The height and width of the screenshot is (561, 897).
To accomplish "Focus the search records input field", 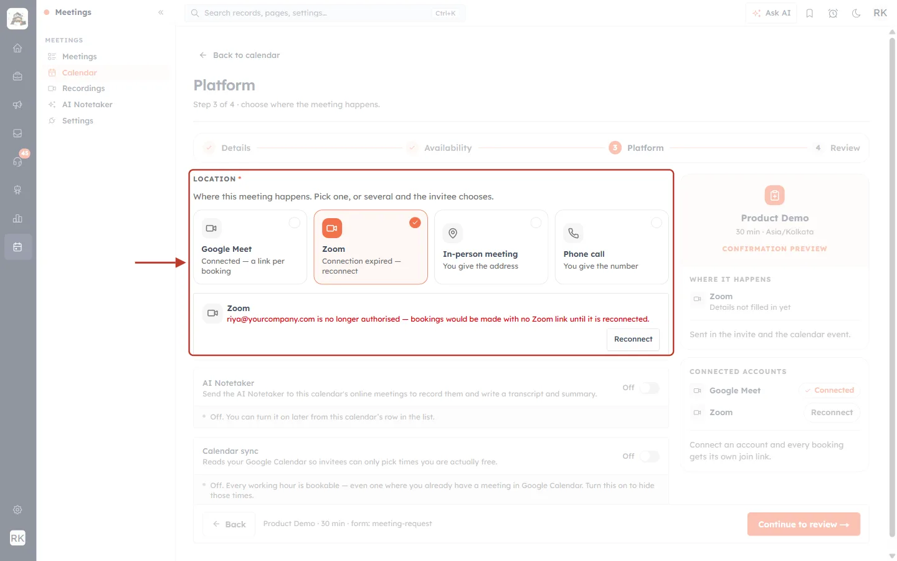I will (325, 13).
